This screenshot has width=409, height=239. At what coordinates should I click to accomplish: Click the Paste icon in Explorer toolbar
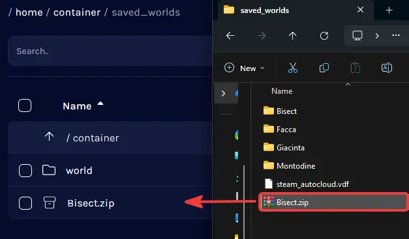(x=356, y=68)
